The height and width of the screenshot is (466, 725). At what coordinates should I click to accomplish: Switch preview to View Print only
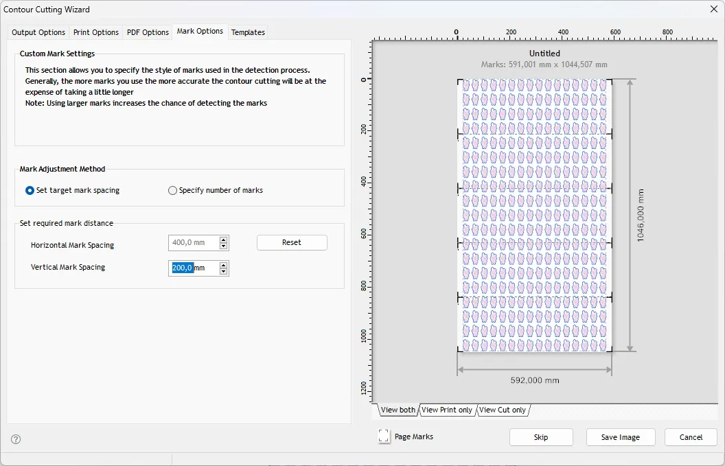tap(447, 410)
